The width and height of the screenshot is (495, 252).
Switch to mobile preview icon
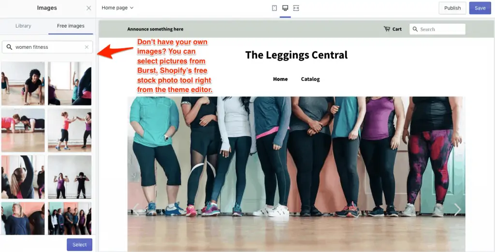[x=275, y=8]
